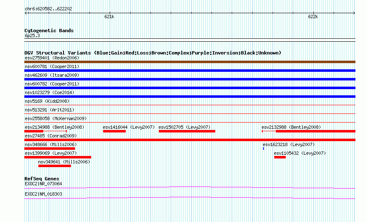This screenshot has width=367, height=222.
Task: Click the 622k ruler tick label
Action: click(x=313, y=17)
